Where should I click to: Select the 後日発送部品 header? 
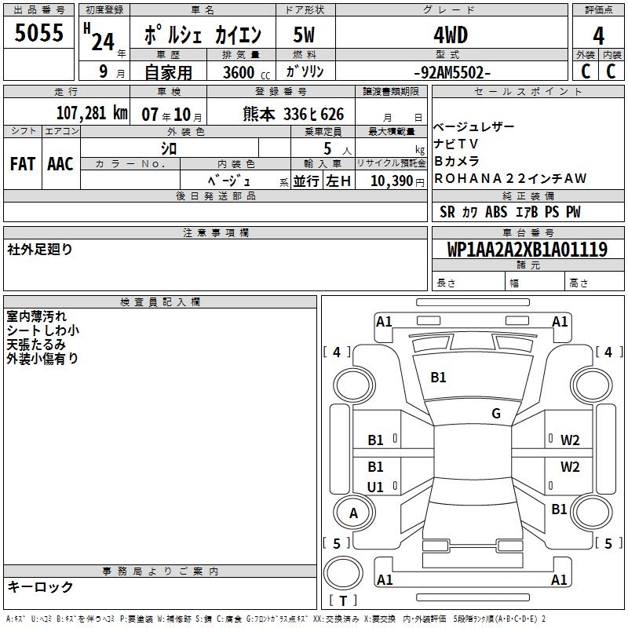pos(215,195)
